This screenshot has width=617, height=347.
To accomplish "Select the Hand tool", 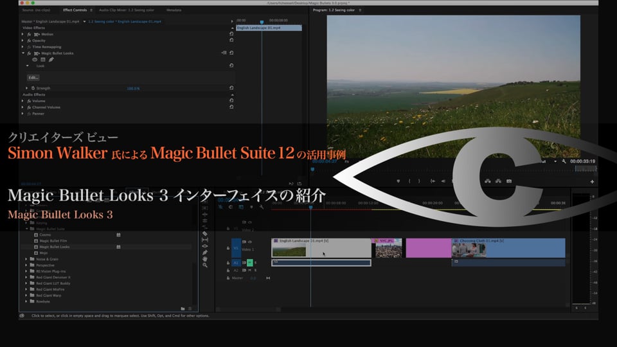I will [205, 259].
